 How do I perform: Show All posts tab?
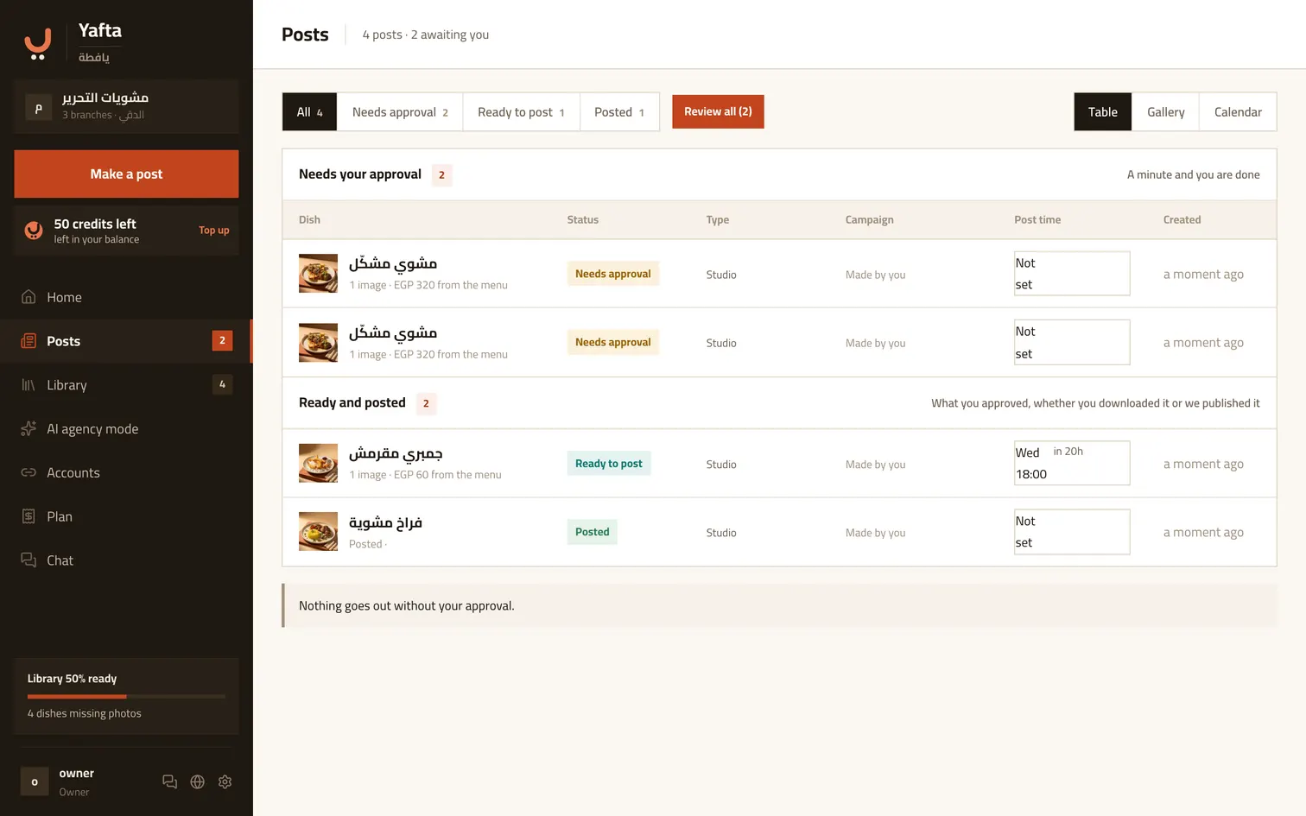pyautogui.click(x=309, y=112)
